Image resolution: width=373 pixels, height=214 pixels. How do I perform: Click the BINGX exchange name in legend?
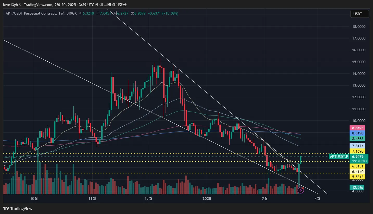(71, 13)
